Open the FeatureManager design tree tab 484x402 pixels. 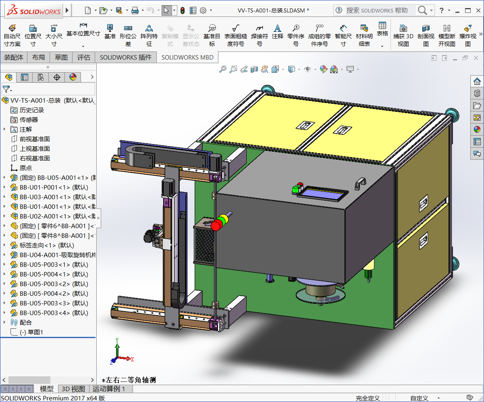[x=8, y=77]
